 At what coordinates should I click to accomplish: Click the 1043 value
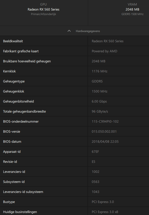96,192
